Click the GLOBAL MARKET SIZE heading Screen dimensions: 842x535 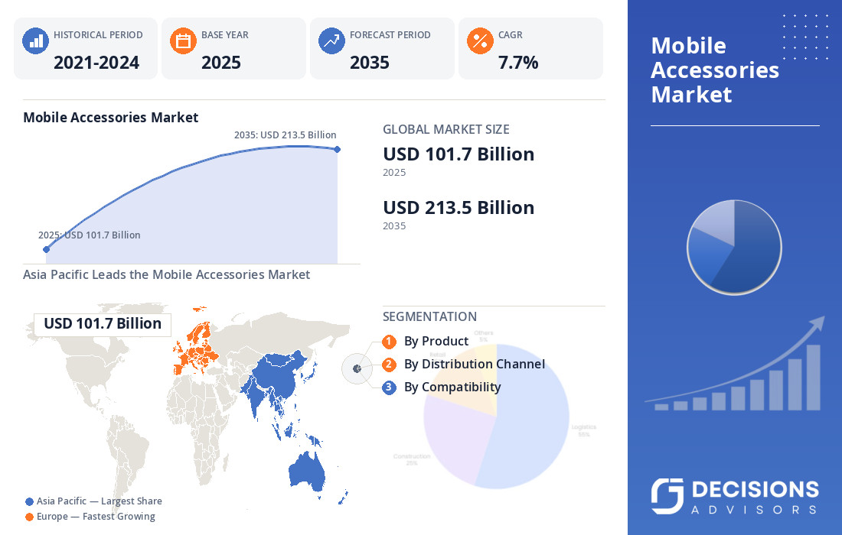(446, 130)
